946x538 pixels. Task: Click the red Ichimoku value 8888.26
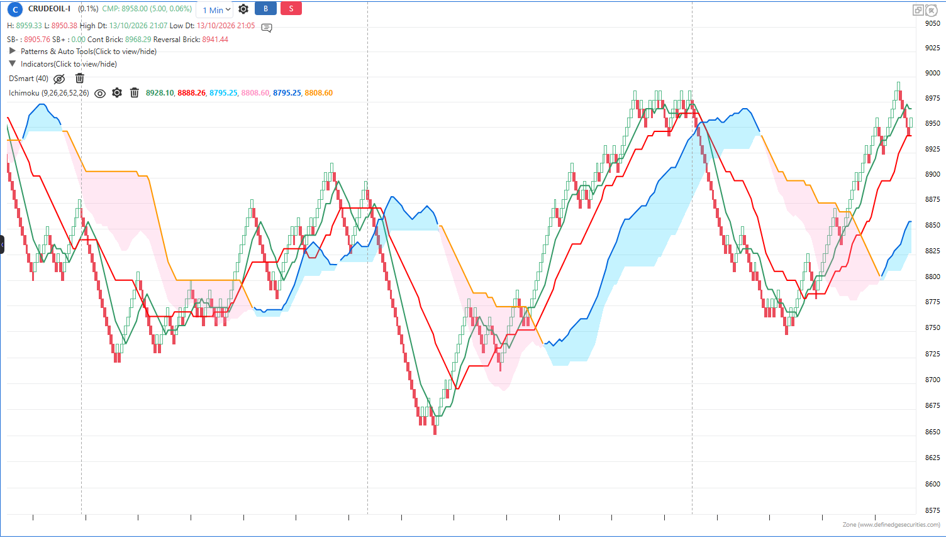click(x=191, y=93)
